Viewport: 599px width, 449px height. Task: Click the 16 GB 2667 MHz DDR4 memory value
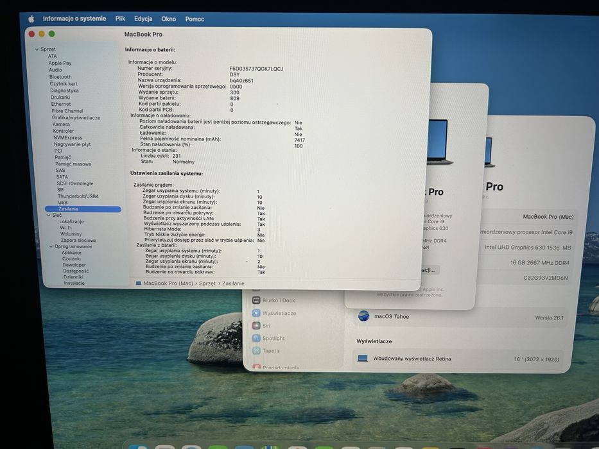coord(540,263)
